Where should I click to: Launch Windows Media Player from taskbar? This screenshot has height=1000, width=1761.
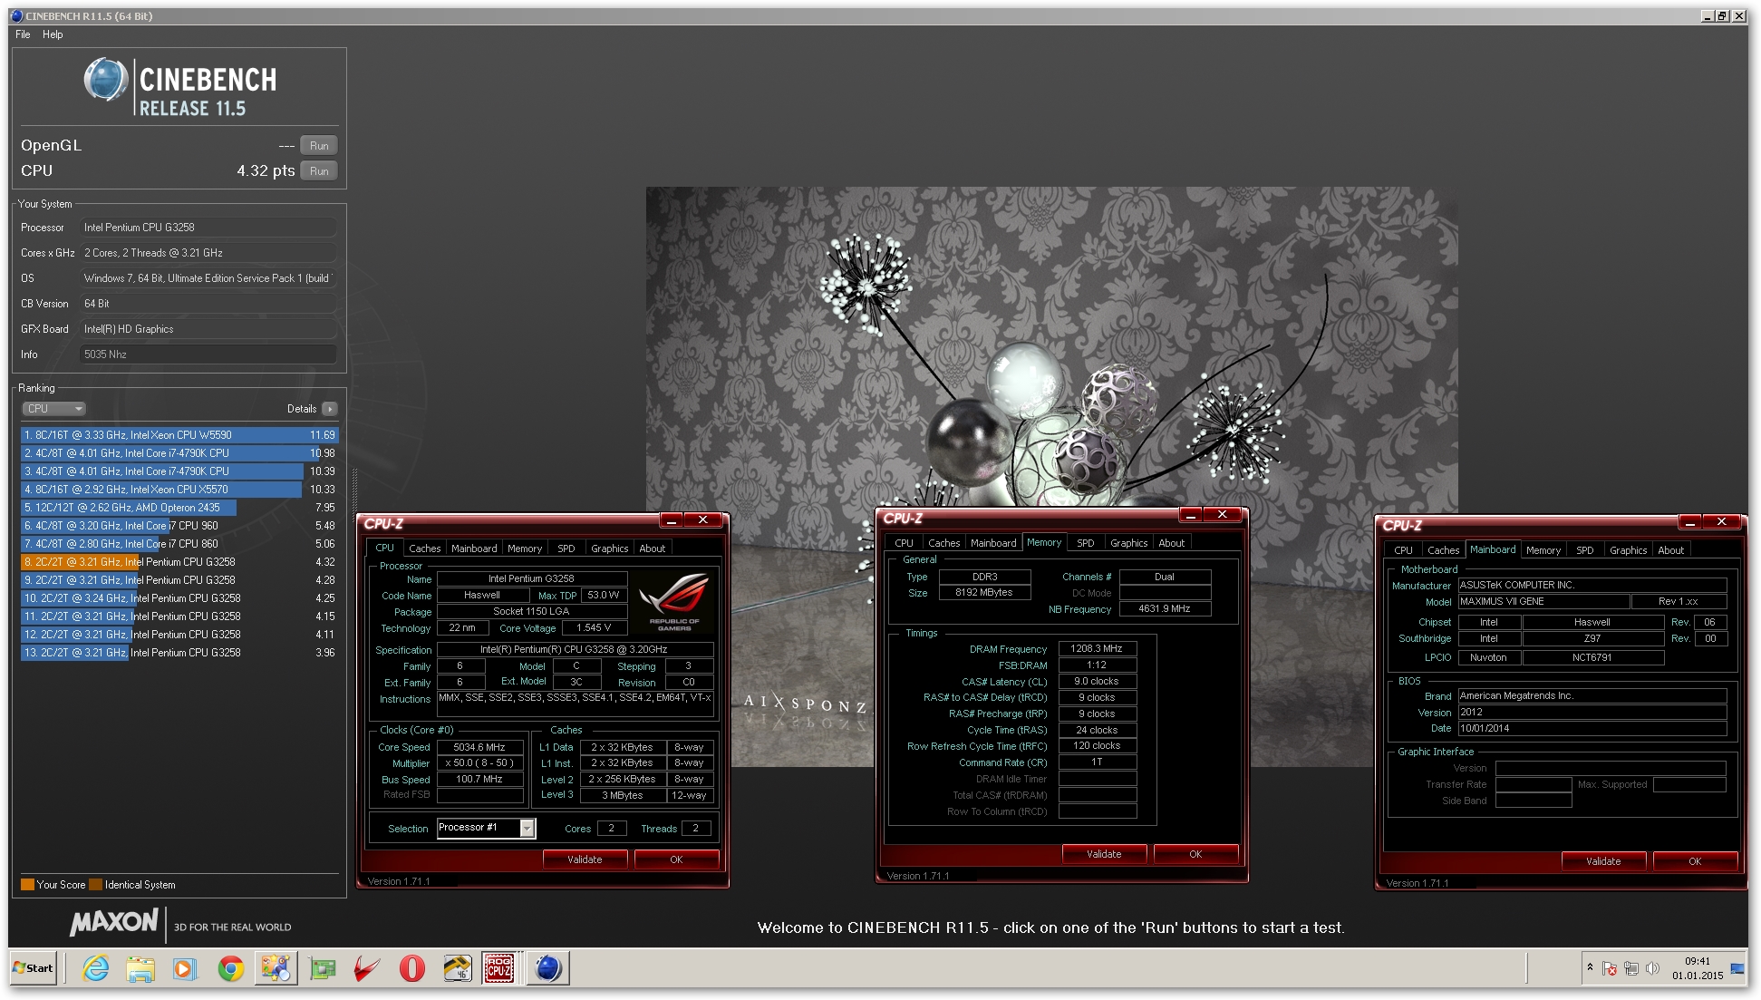pyautogui.click(x=185, y=968)
